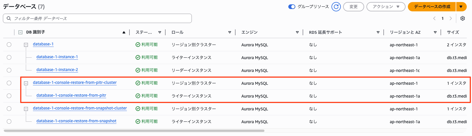Viewport: 472px width, 136px height.
Task: Select radio for database-1-console-restore-from-pitr instance
Action: (9, 96)
